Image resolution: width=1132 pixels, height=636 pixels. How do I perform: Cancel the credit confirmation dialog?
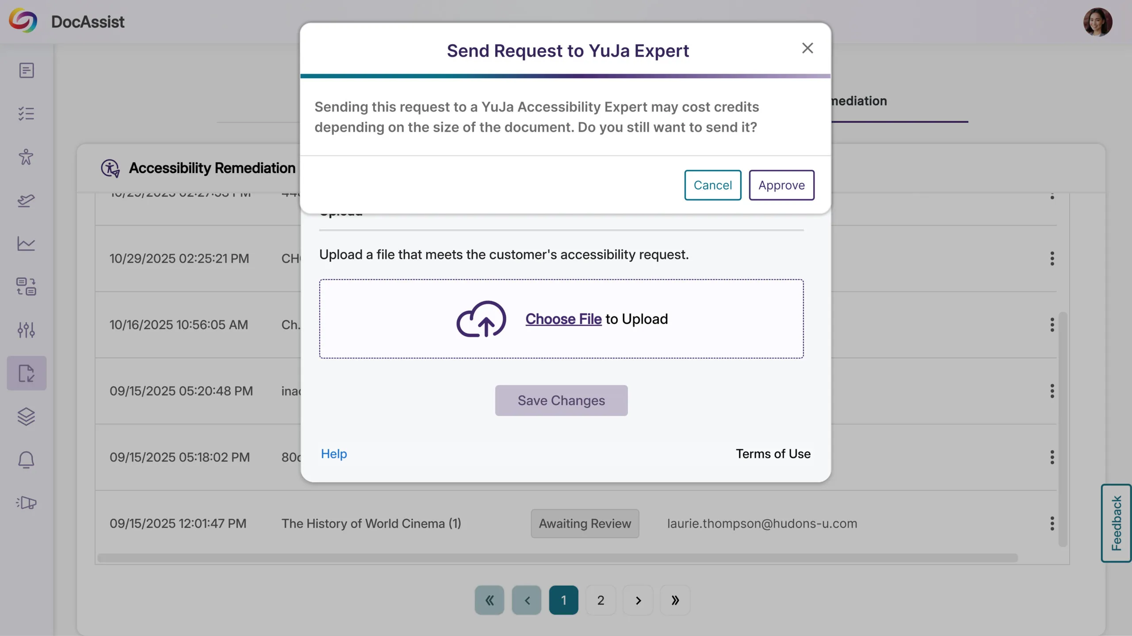(712, 185)
